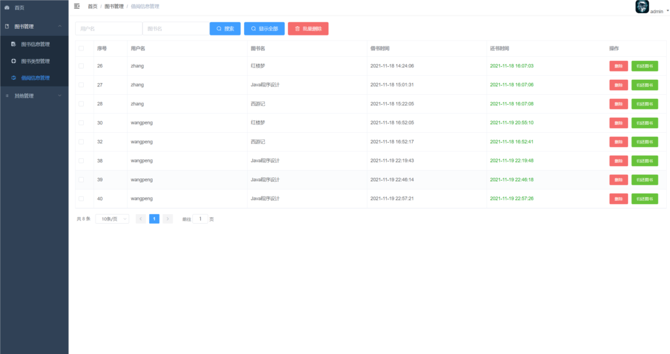The image size is (670, 354).
Task: Check the row with 序号 39
Action: (81, 179)
